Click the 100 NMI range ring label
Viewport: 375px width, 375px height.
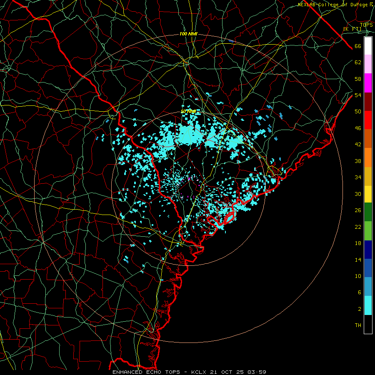(188, 34)
